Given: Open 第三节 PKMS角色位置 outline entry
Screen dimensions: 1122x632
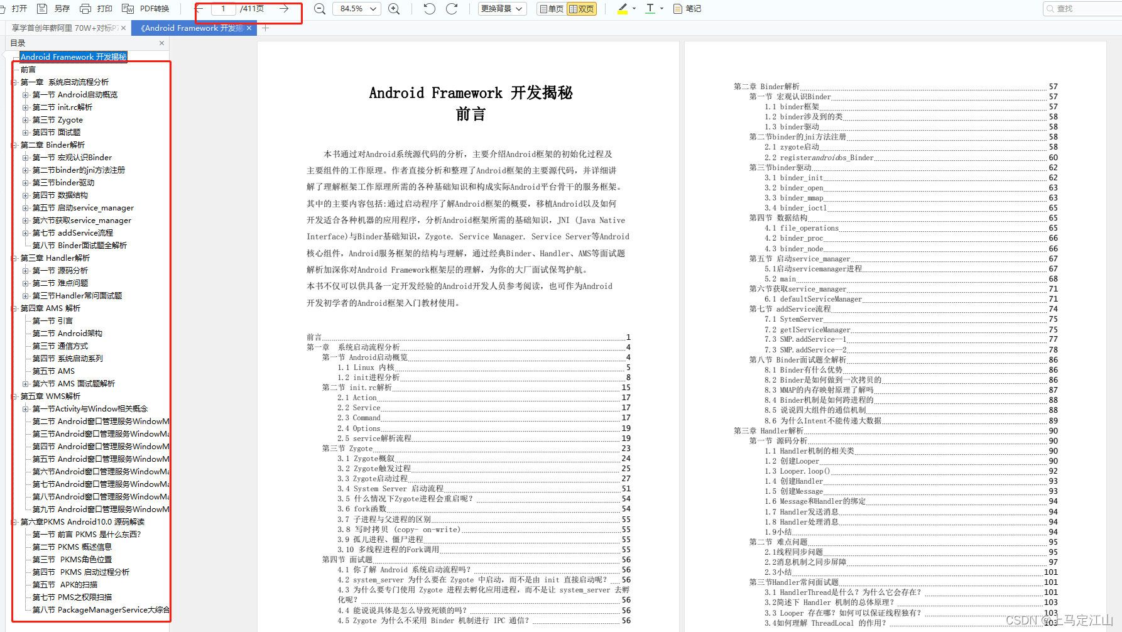Looking at the screenshot, I should click(72, 560).
